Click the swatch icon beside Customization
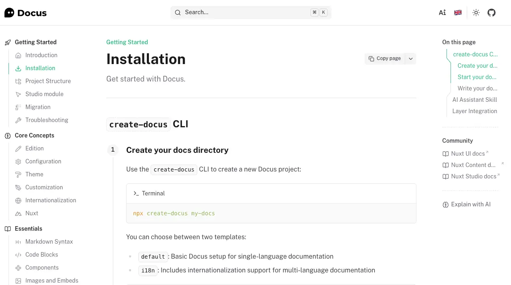 click(18, 187)
